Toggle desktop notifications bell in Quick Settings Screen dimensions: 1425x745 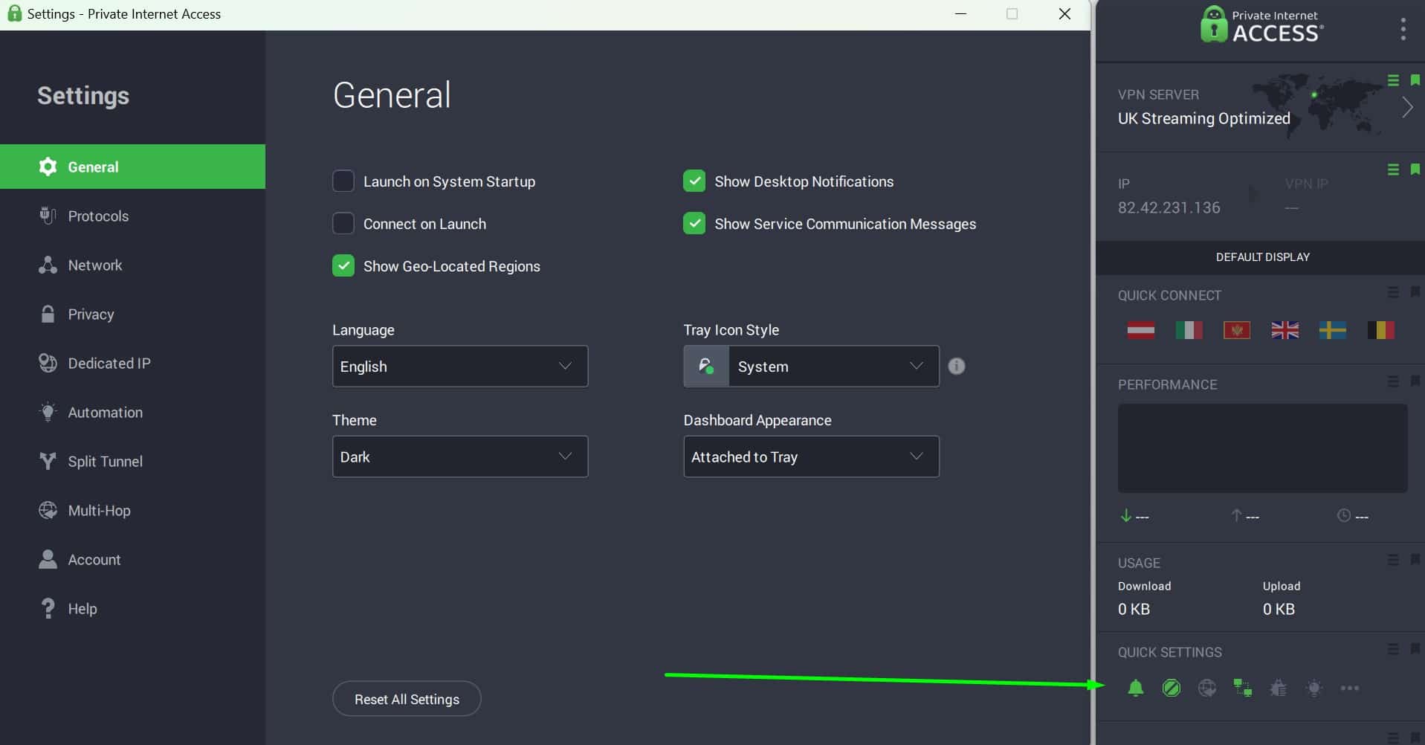(x=1135, y=688)
